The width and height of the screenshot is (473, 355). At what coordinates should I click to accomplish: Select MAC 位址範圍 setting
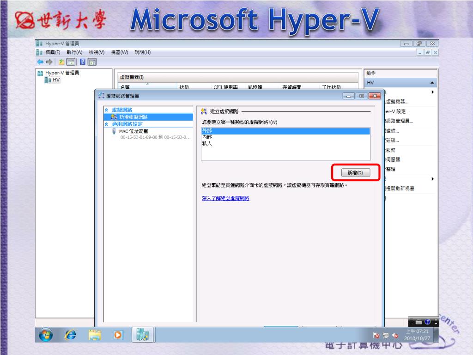pos(133,131)
